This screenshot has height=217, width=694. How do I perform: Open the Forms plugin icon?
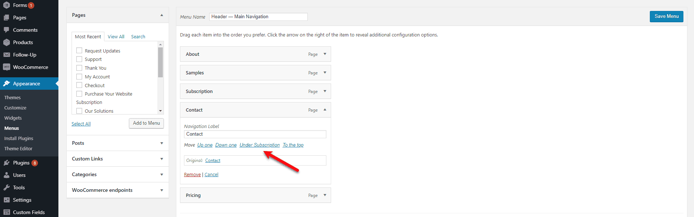[x=7, y=5]
